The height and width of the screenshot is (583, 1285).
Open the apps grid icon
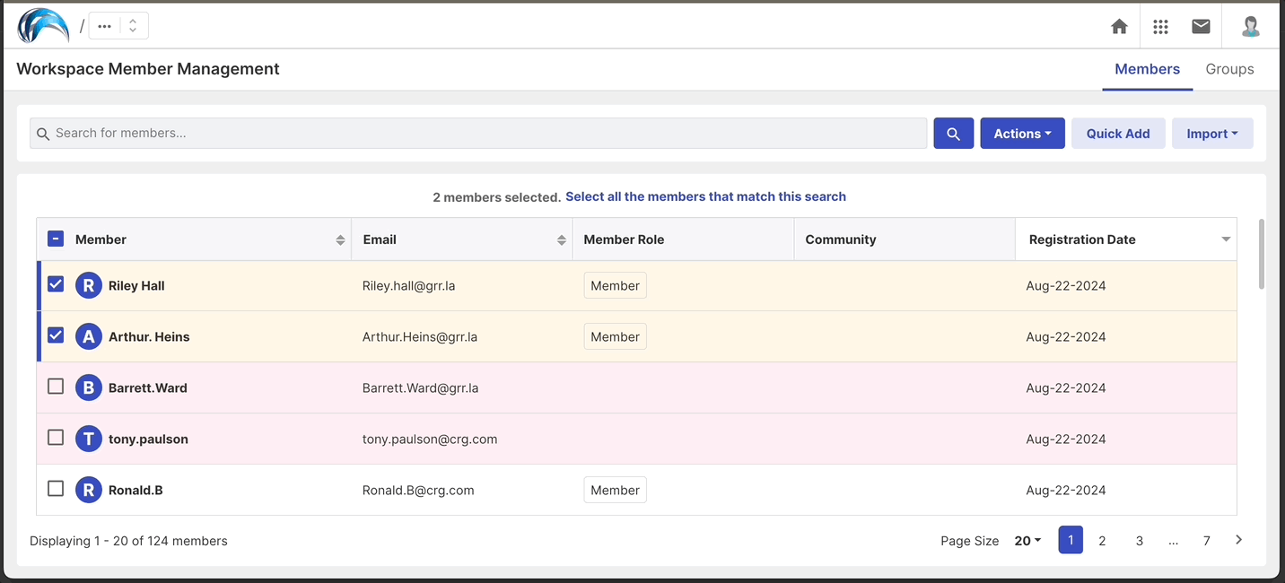[1160, 26]
